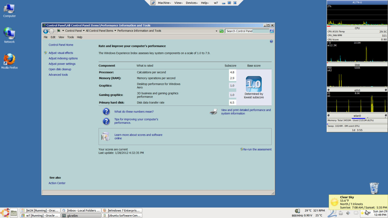Open the View menu in Control Panel
The height and width of the screenshot is (218, 388).
click(61, 37)
